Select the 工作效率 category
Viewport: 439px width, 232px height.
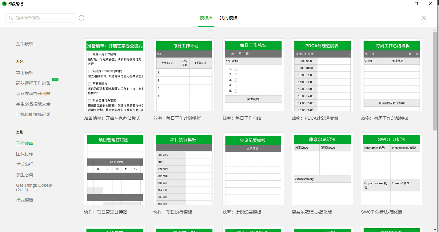[x=25, y=143]
